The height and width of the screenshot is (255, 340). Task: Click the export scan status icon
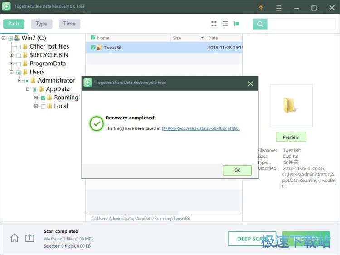coord(30,238)
